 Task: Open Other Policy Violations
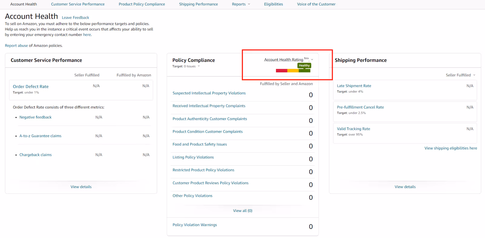(x=192, y=196)
